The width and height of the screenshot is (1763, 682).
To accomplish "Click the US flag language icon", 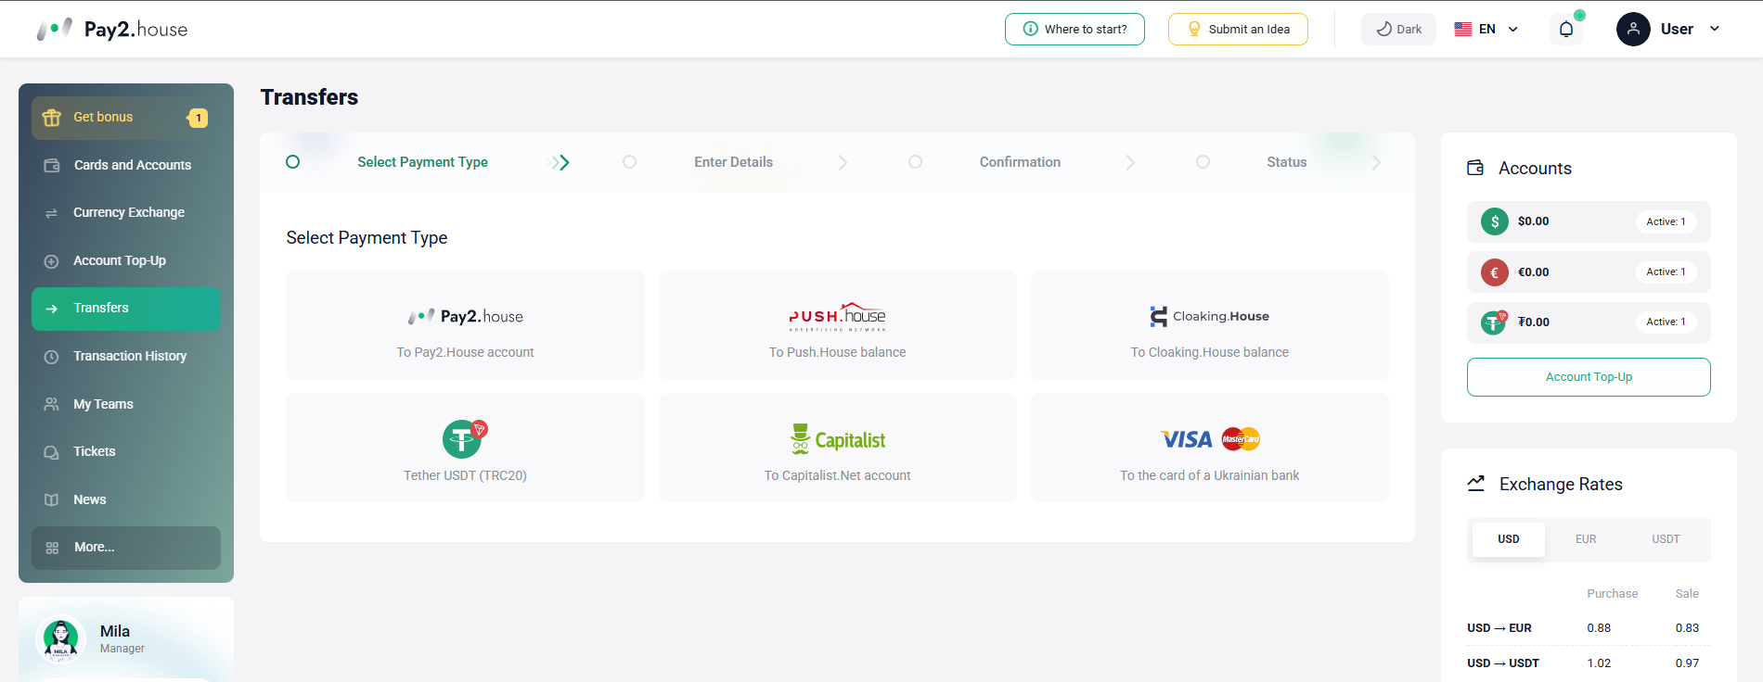I will pos(1463,29).
